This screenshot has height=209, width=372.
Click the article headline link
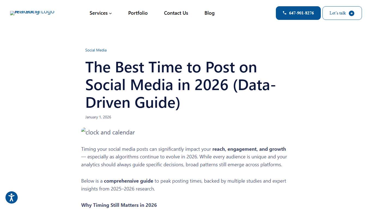coord(180,85)
